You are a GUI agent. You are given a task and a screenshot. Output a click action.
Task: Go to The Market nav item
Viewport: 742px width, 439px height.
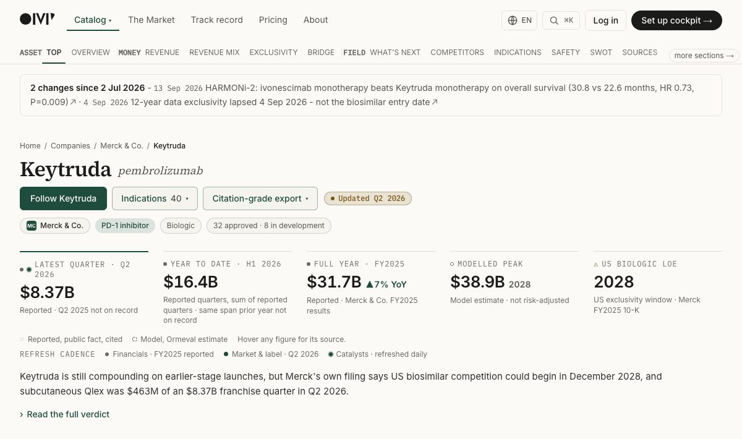[151, 20]
